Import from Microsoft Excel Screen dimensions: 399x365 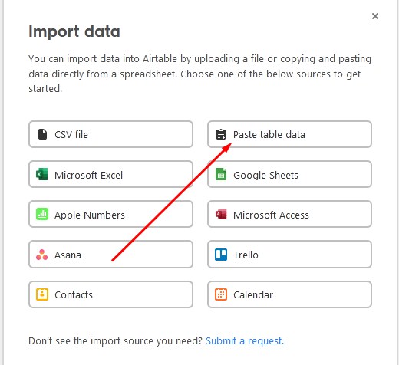coord(110,174)
